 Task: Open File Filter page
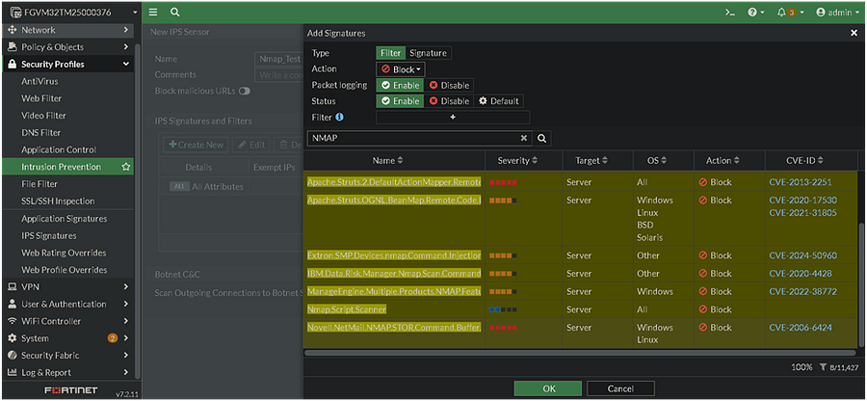(x=39, y=183)
